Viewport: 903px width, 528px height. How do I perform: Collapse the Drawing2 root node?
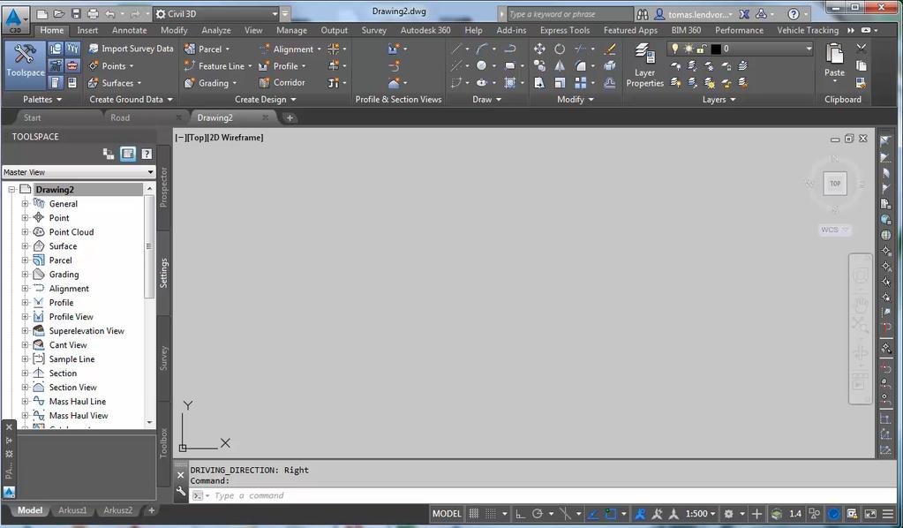11,190
